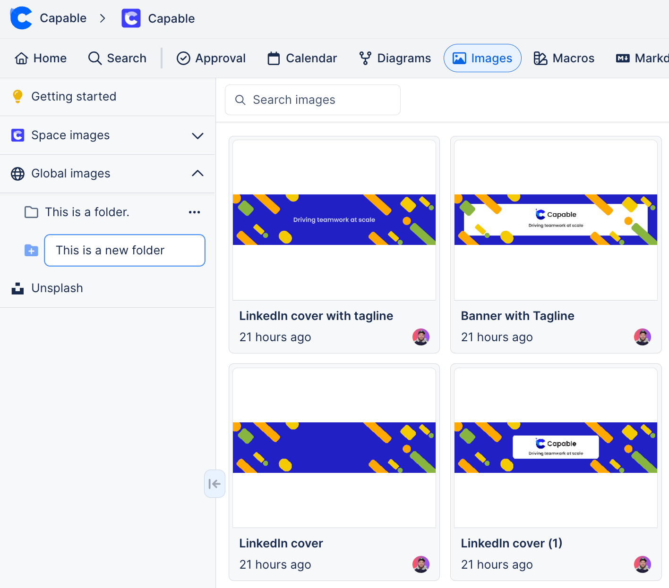This screenshot has height=588, width=669.
Task: Go to the Calendar tab
Action: (x=302, y=58)
